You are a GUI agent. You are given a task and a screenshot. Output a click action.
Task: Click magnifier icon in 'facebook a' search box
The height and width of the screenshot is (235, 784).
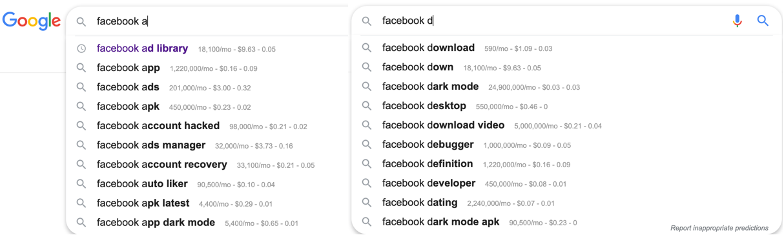click(x=81, y=21)
